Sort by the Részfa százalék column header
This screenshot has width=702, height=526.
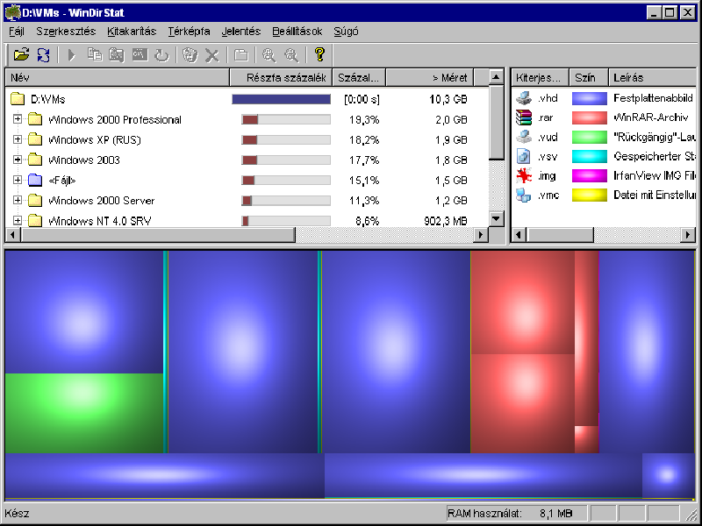click(x=281, y=77)
